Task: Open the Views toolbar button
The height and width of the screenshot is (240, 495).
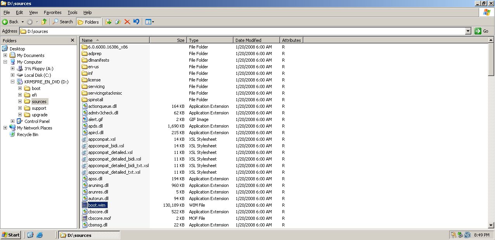Action: (x=149, y=22)
